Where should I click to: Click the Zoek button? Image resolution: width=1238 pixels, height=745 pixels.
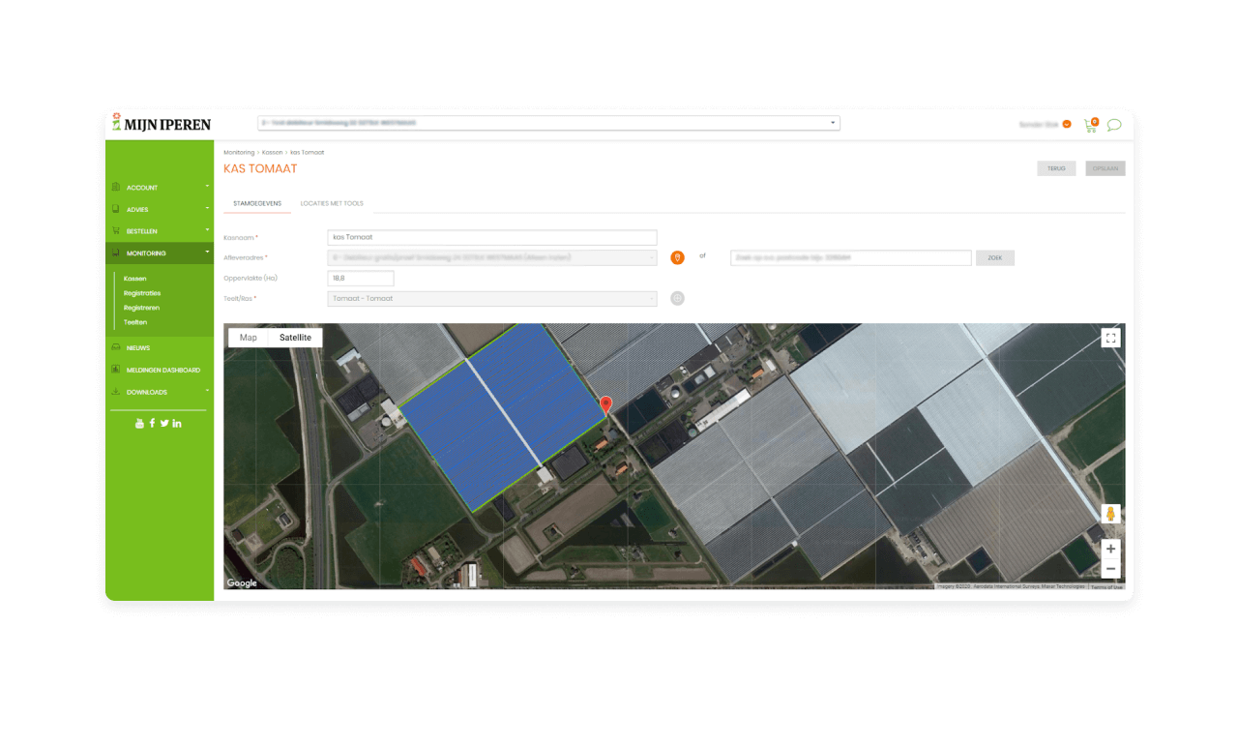994,257
